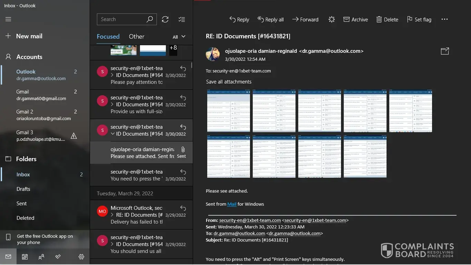Image resolution: width=471 pixels, height=265 pixels.
Task: Toggle dark/light reading mode sun icon
Action: tap(331, 20)
